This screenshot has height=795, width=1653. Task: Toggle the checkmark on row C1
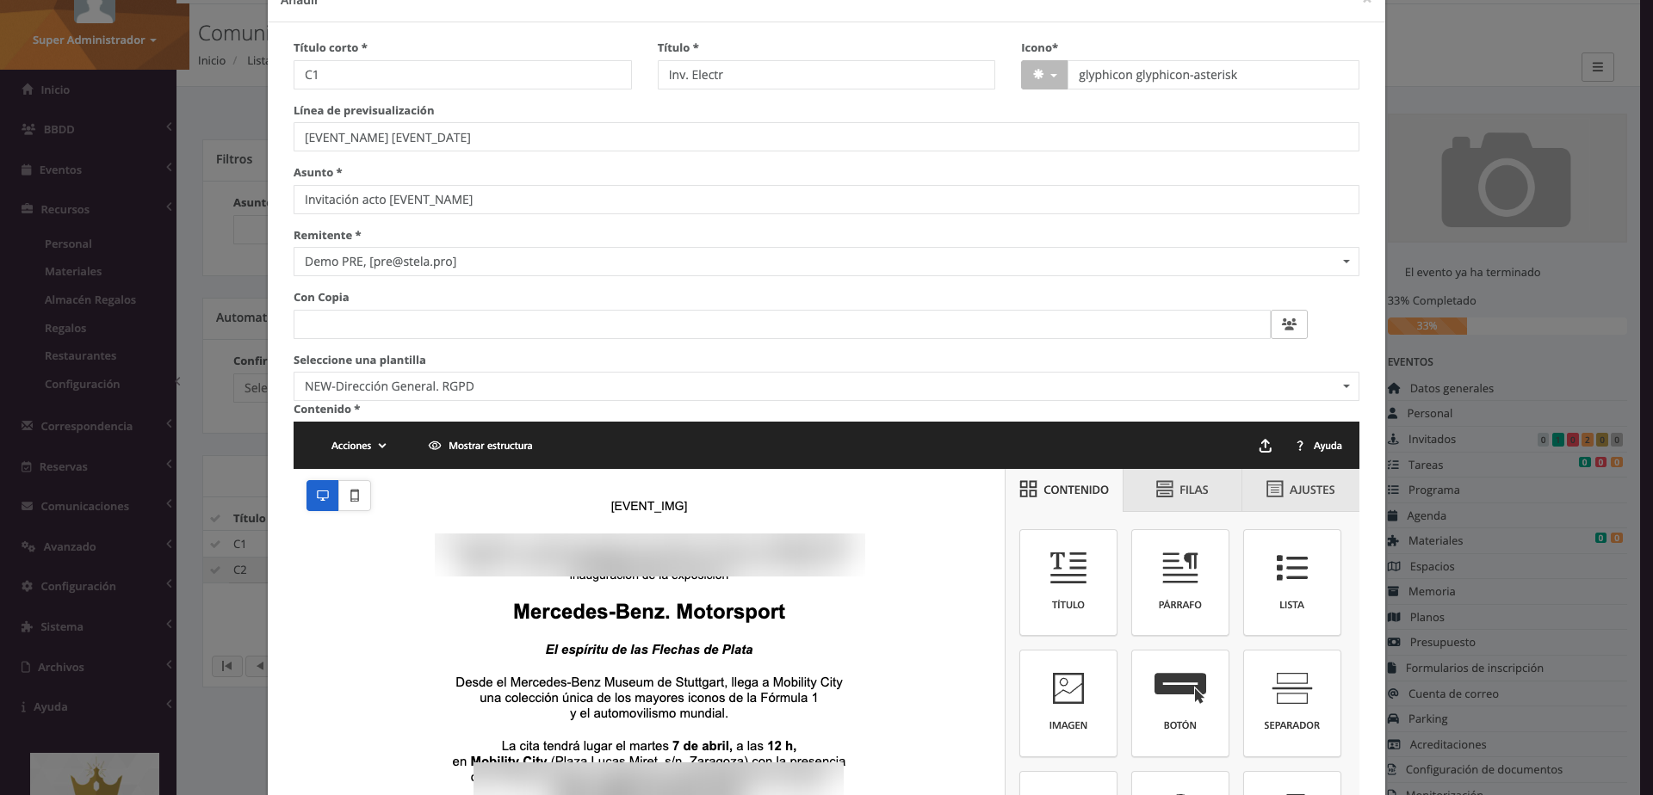(x=215, y=544)
